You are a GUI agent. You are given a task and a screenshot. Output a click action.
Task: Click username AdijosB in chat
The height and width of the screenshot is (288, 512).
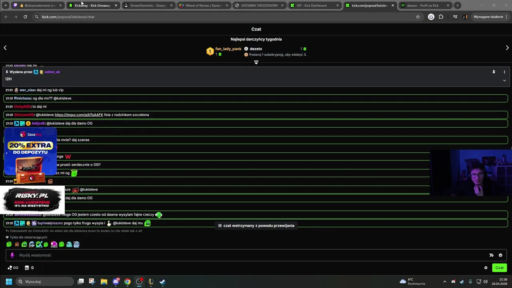(x=38, y=123)
